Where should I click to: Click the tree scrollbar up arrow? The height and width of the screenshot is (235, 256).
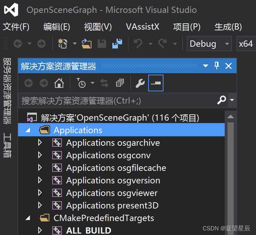pyautogui.click(x=231, y=117)
